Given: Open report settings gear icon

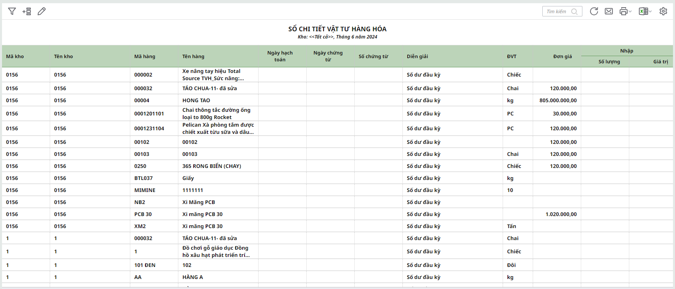Looking at the screenshot, I should coord(663,11).
